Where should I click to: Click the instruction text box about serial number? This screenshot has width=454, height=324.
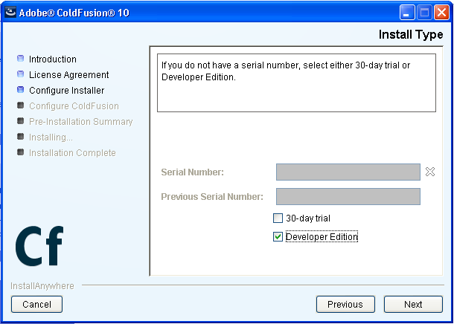(x=296, y=82)
